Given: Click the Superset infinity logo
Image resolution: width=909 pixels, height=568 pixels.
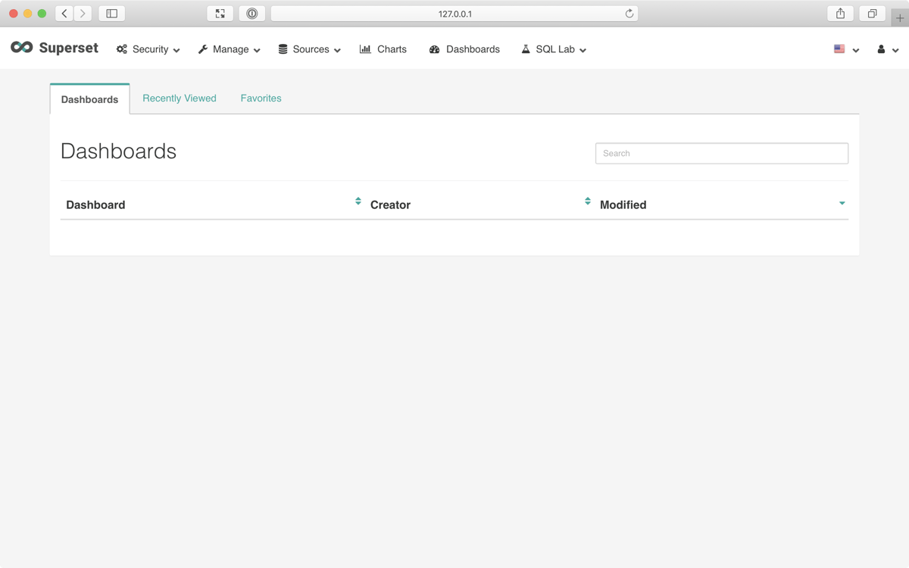Looking at the screenshot, I should [x=20, y=48].
